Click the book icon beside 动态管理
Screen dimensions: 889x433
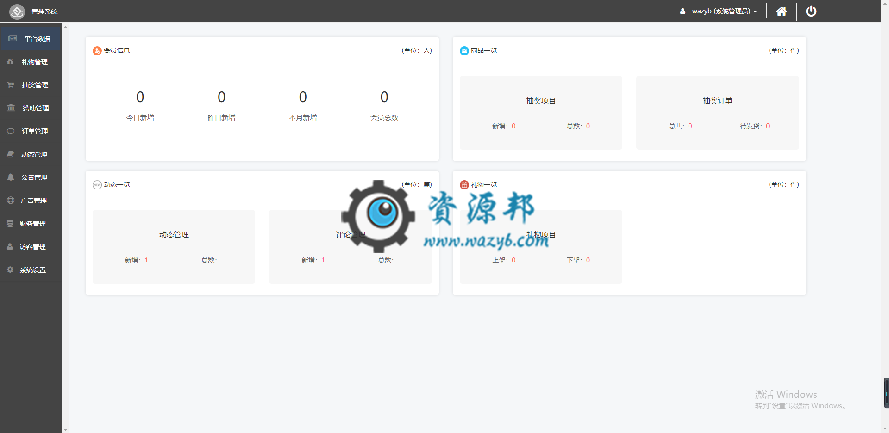point(10,154)
